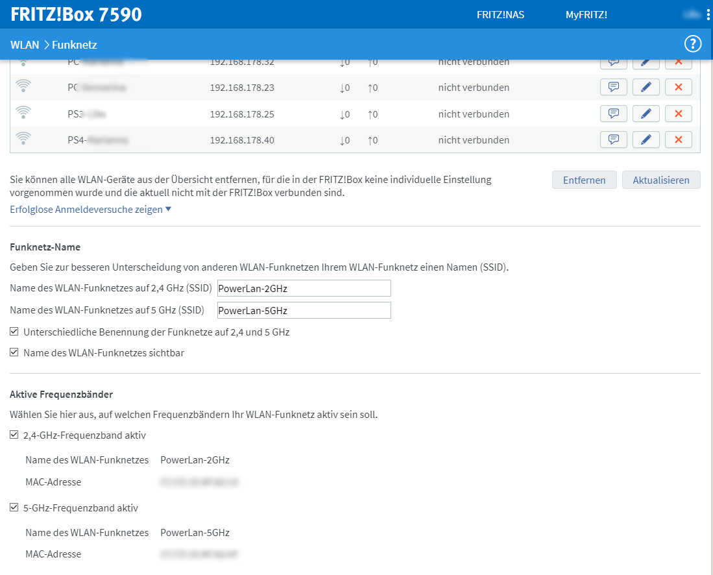Screen dimensions: 713x575
Task: Click the PS4 device name
Action: [98, 140]
